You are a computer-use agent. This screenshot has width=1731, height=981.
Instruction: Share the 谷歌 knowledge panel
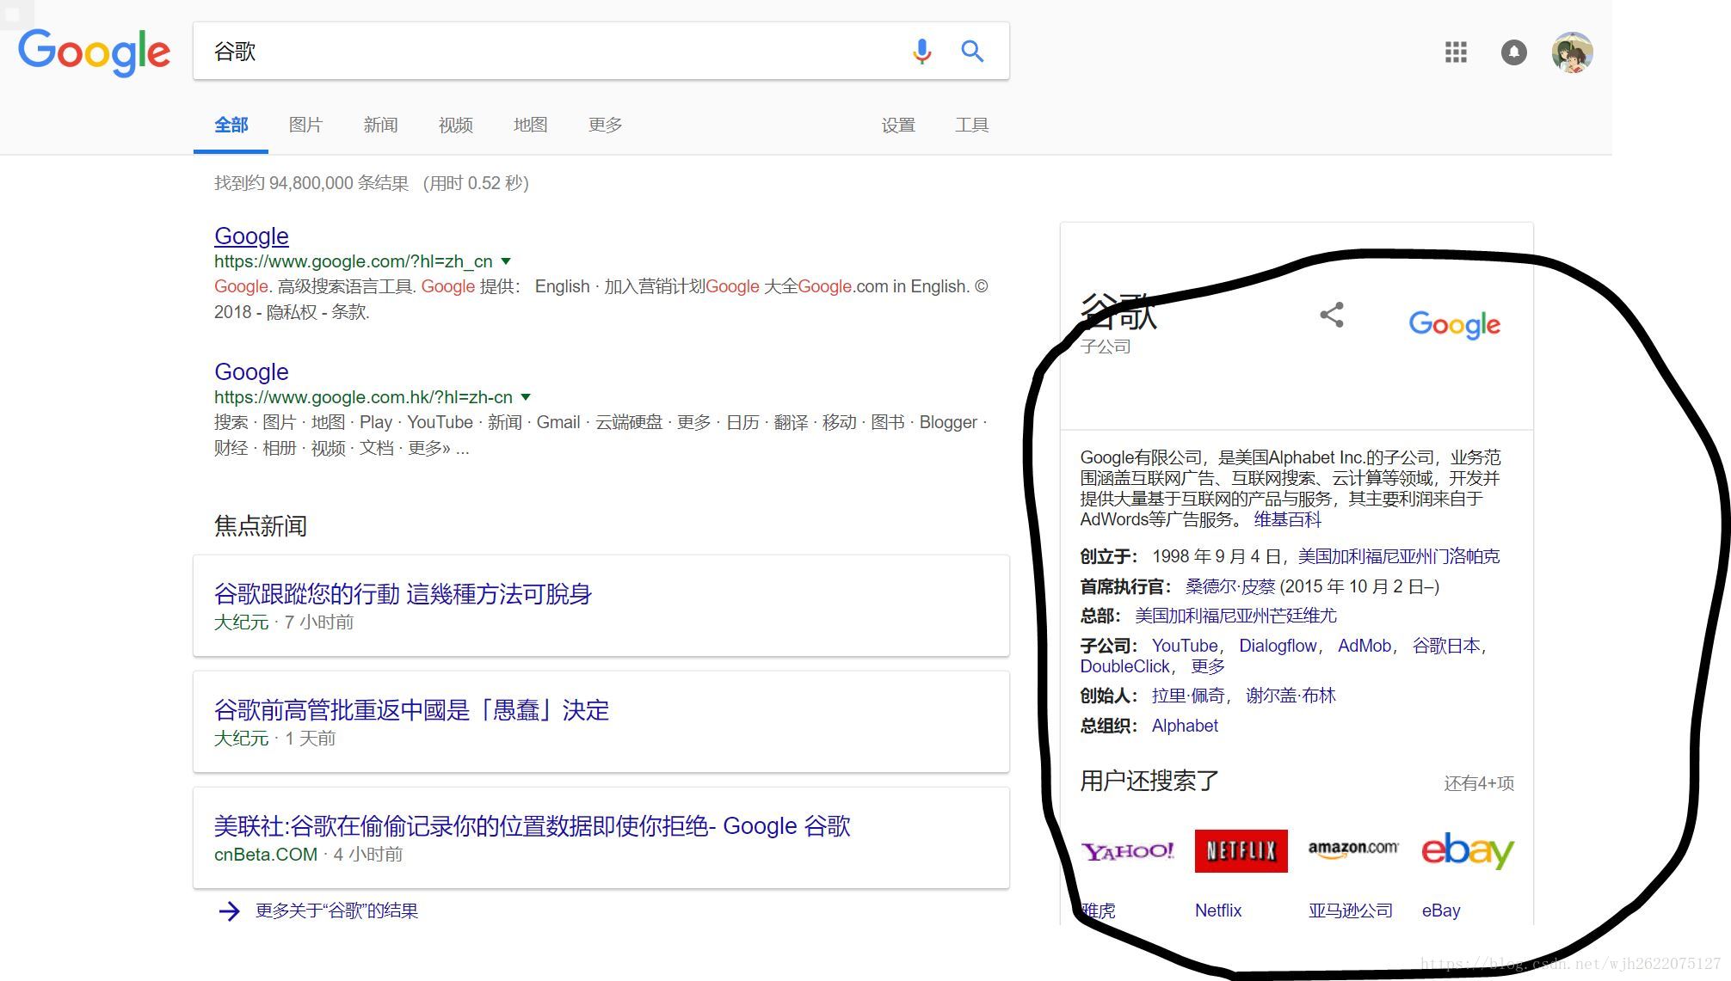[x=1332, y=315]
